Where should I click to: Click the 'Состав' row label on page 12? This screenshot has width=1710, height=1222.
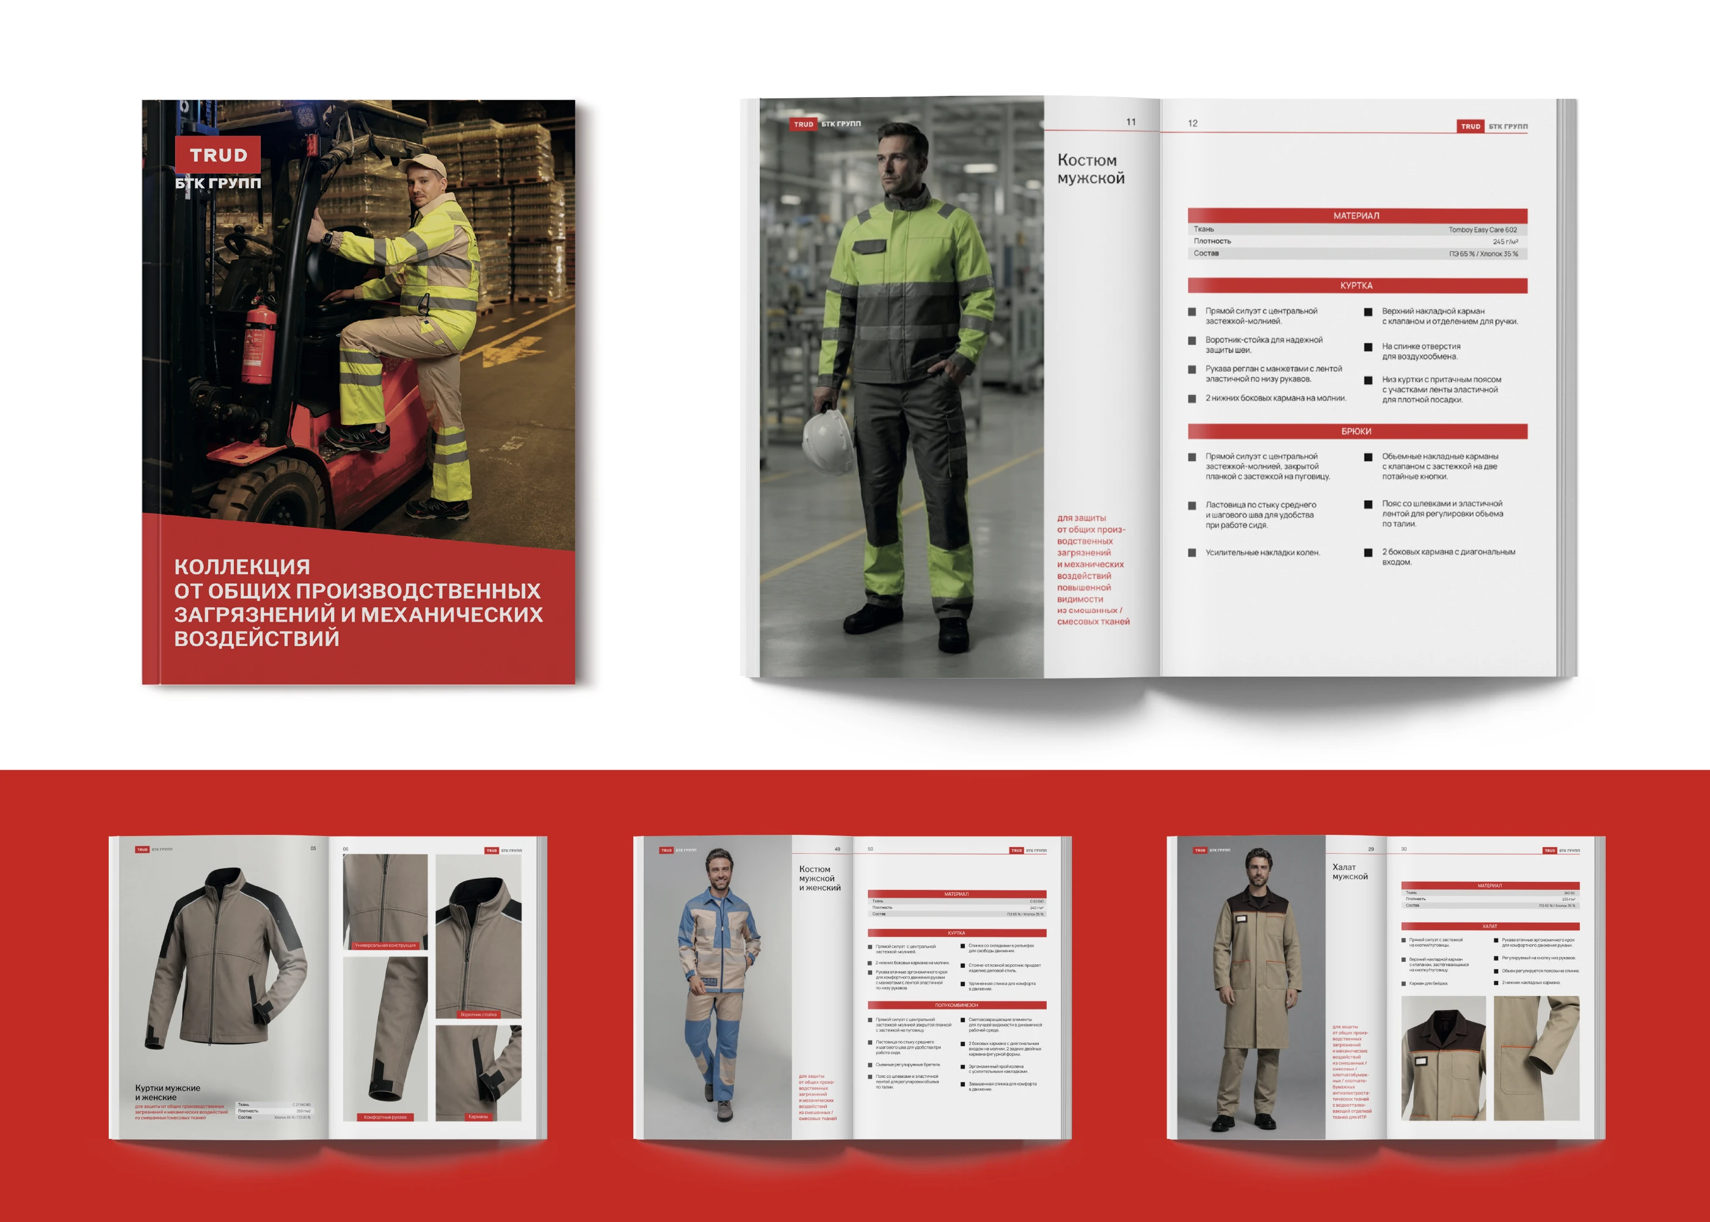click(x=1206, y=253)
